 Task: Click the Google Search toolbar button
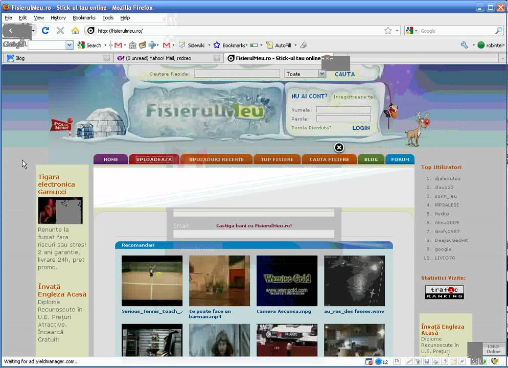pos(90,45)
